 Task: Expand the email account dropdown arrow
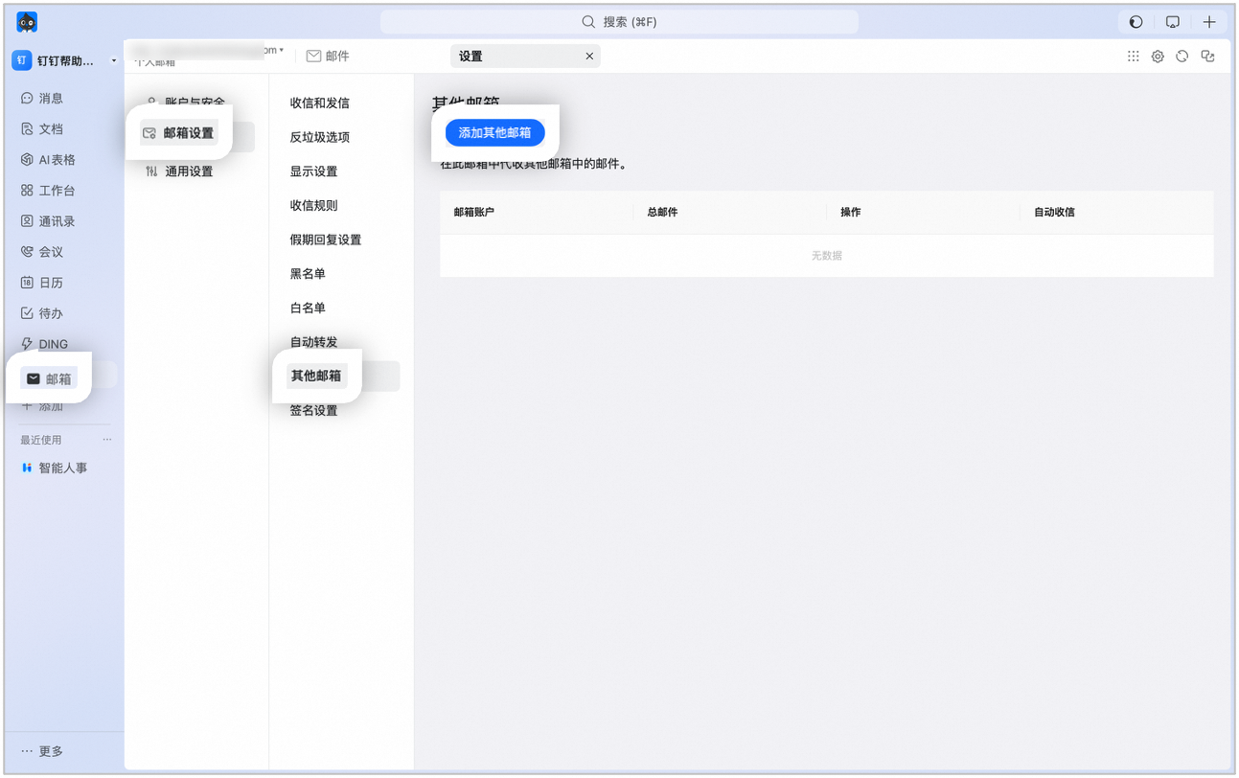[x=281, y=50]
